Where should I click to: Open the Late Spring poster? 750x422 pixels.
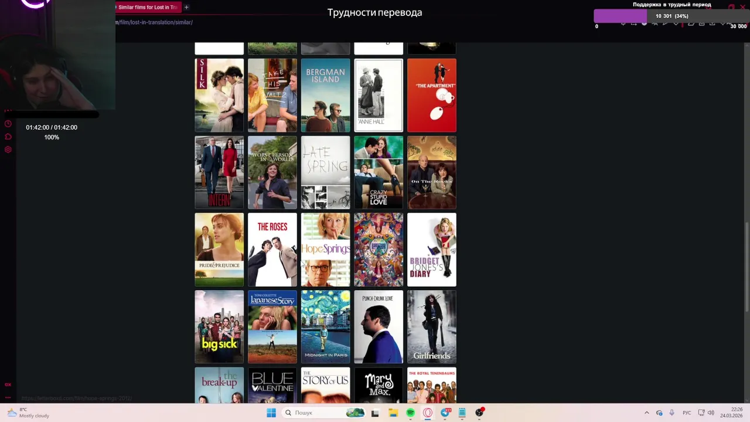(x=325, y=172)
